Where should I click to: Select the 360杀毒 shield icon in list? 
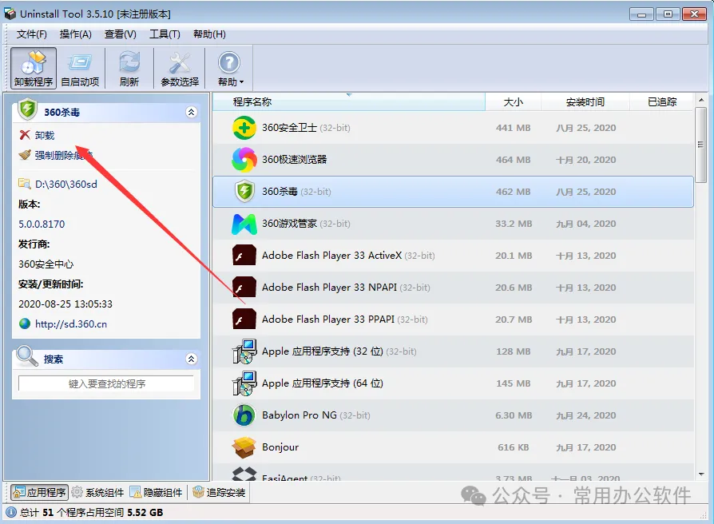[x=244, y=192]
